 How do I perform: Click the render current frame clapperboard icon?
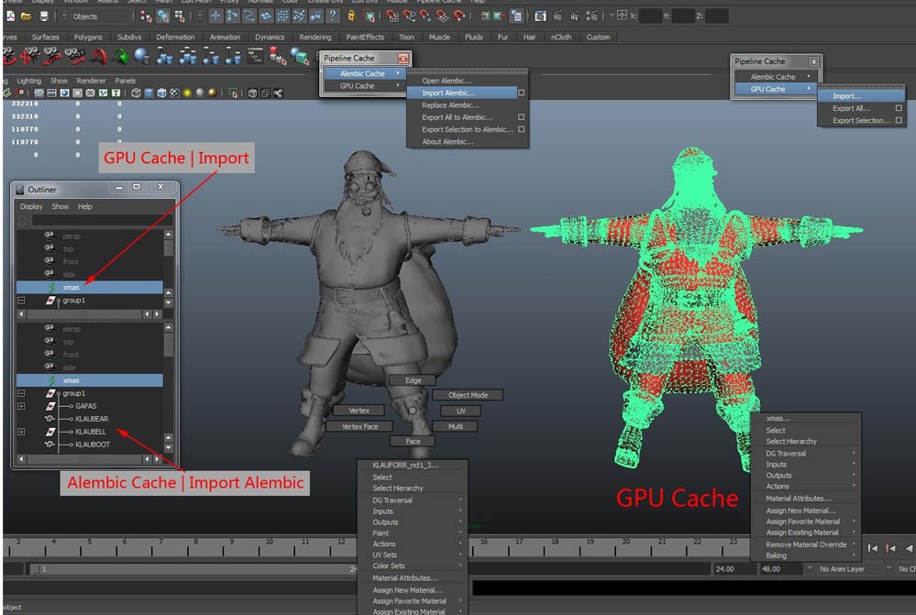pos(557,16)
